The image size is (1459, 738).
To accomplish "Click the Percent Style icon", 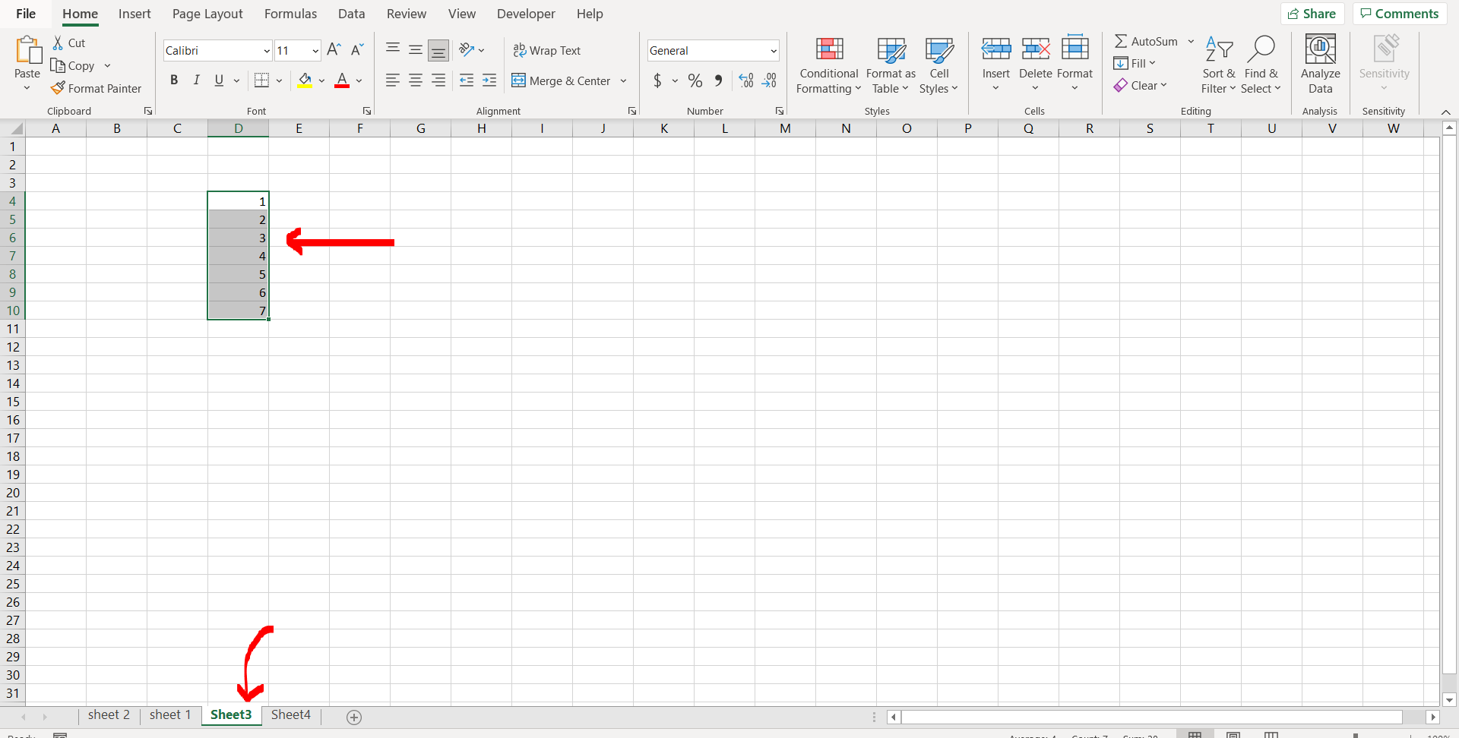I will pos(695,80).
